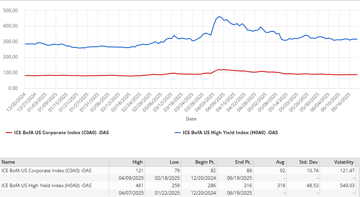The image size is (360, 197).
Task: Click the blue line's April peak point
Action: tap(219, 16)
